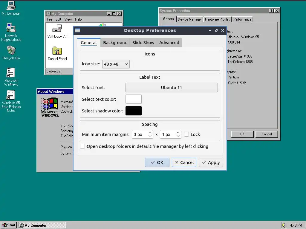306x229 pixels.
Task: Minimize the My Computer window
Action: tap(109, 14)
